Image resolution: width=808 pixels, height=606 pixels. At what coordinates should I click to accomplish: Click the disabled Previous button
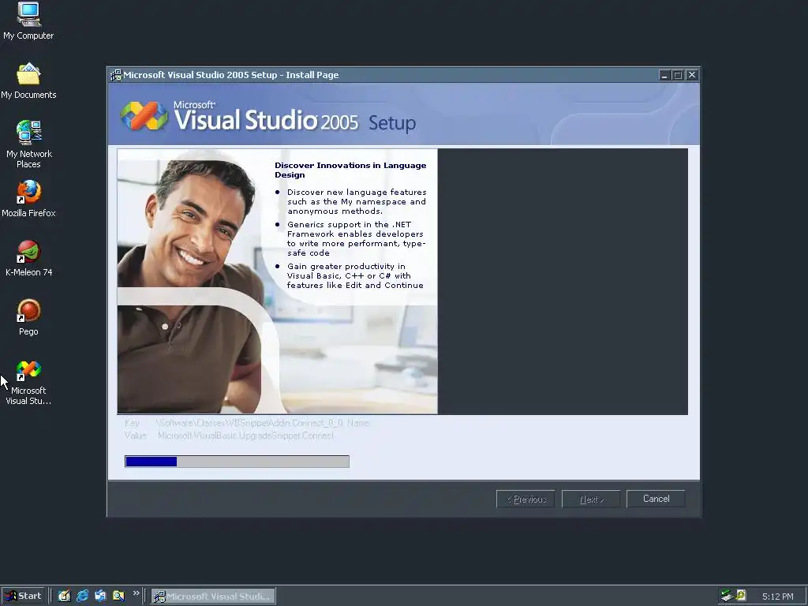coord(526,499)
